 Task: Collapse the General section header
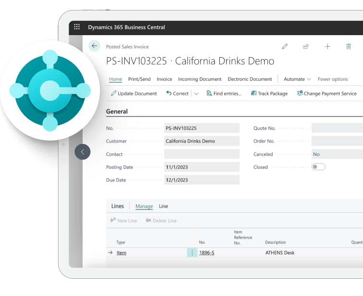pos(117,112)
